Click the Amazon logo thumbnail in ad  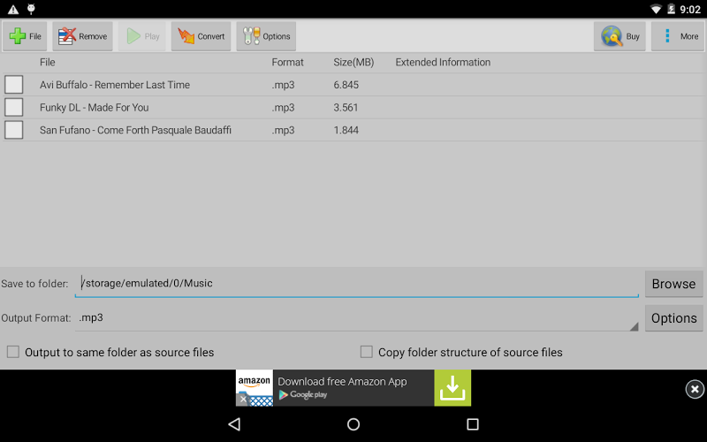[255, 388]
